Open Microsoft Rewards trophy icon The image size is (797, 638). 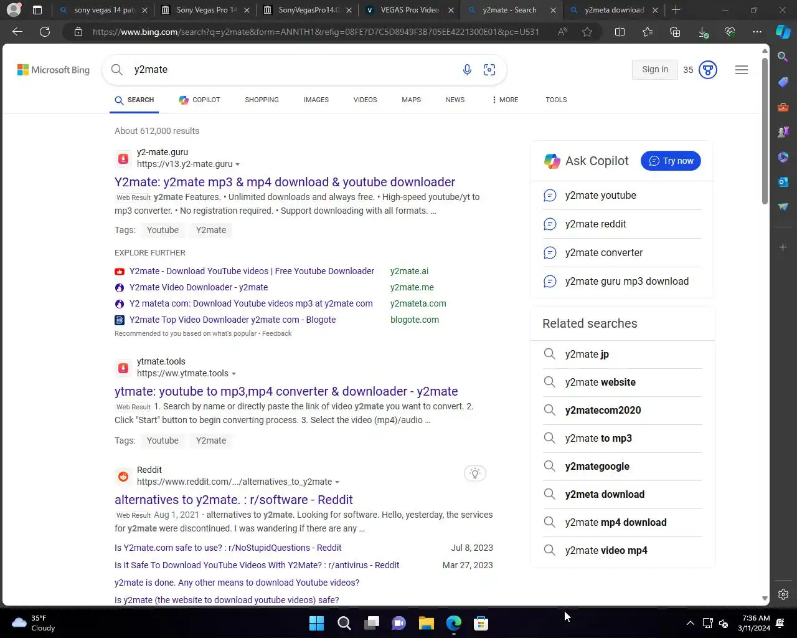point(708,70)
